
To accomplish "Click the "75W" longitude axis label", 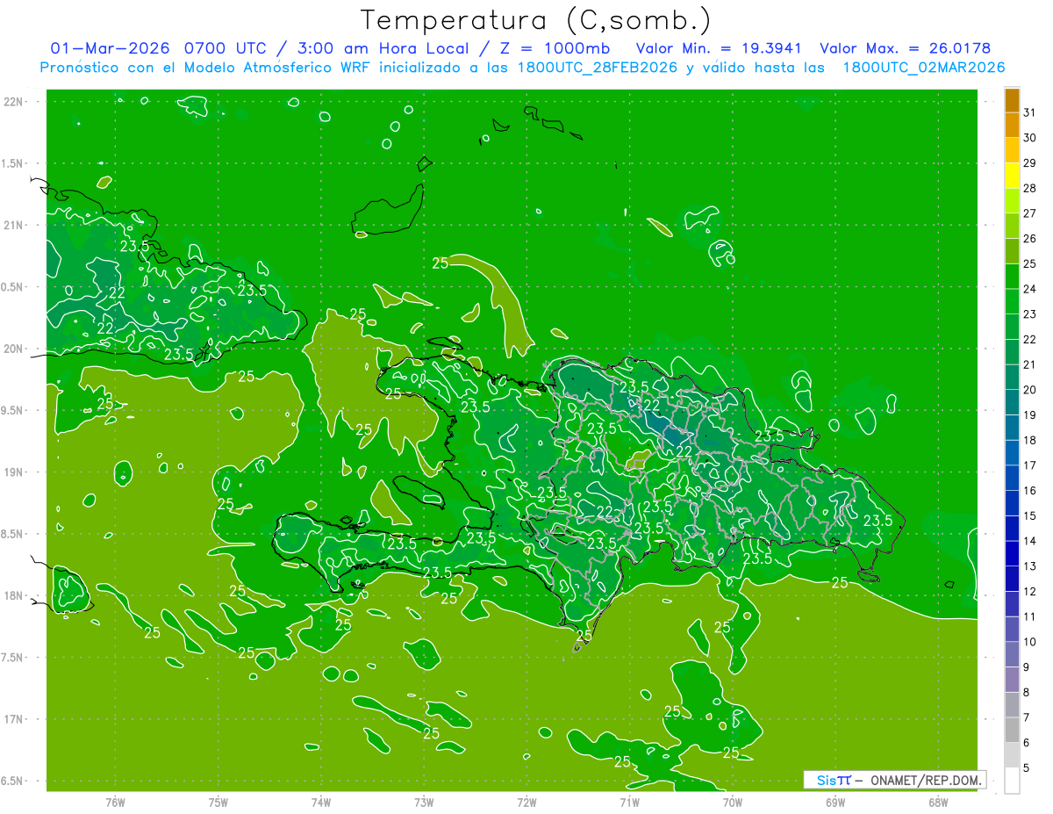I will click(x=218, y=802).
